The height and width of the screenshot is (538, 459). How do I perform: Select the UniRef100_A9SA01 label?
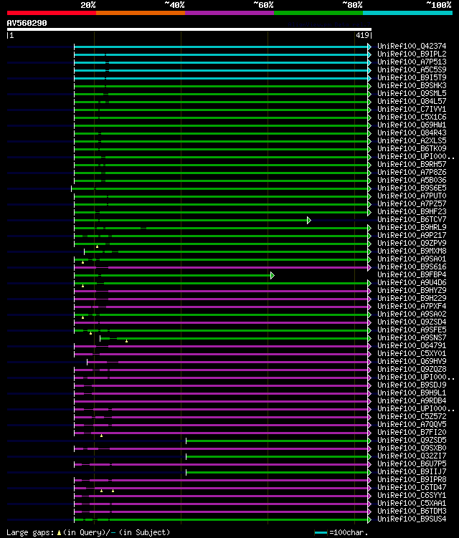(x=412, y=259)
